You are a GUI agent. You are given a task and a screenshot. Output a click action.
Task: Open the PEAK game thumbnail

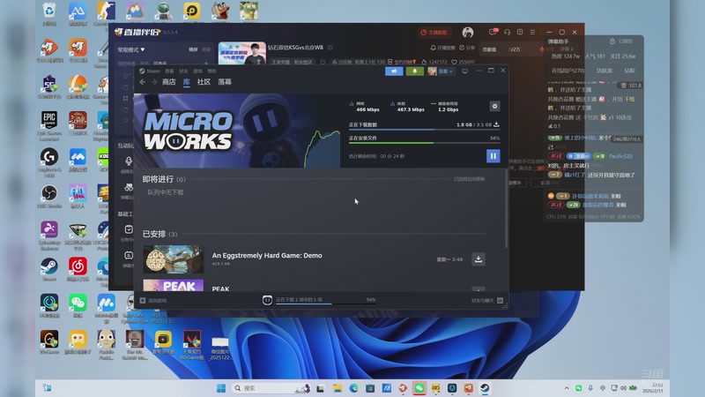click(x=173, y=285)
